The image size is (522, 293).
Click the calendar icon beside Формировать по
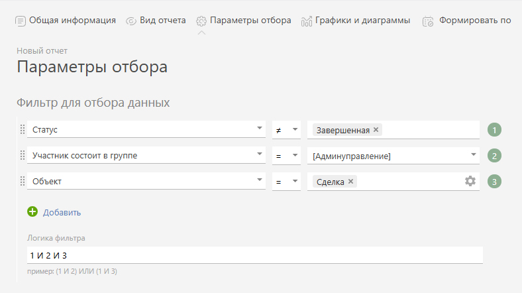tap(428, 21)
